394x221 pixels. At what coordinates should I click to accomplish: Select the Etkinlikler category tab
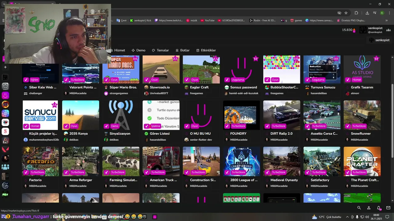(x=206, y=50)
